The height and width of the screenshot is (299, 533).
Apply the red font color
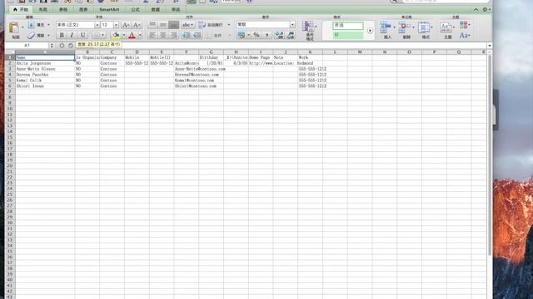tap(132, 35)
